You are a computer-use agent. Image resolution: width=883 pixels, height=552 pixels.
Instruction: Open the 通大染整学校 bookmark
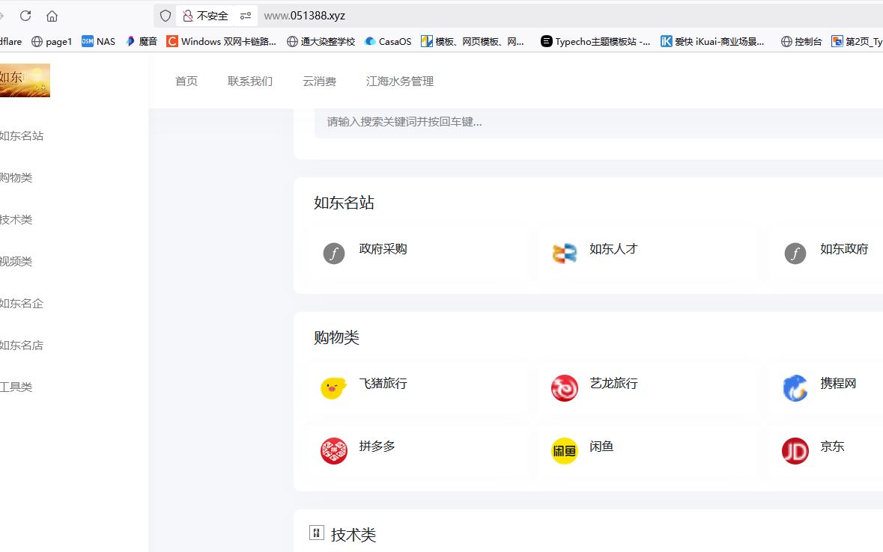(321, 42)
